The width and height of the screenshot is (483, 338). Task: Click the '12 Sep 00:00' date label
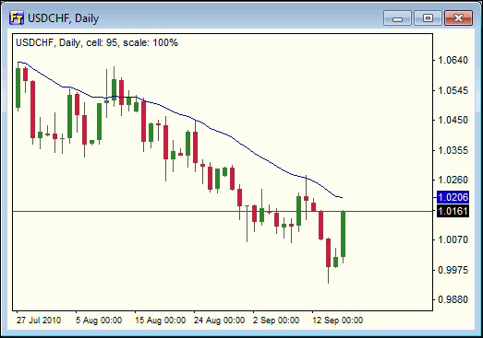click(338, 321)
